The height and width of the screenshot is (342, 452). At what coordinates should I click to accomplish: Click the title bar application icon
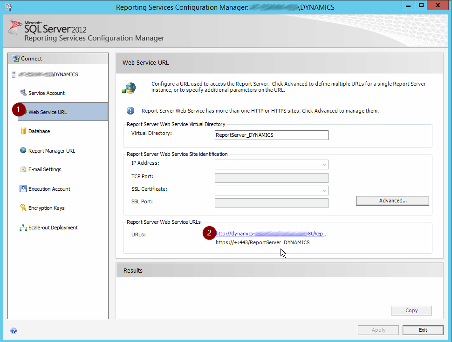tap(8, 7)
